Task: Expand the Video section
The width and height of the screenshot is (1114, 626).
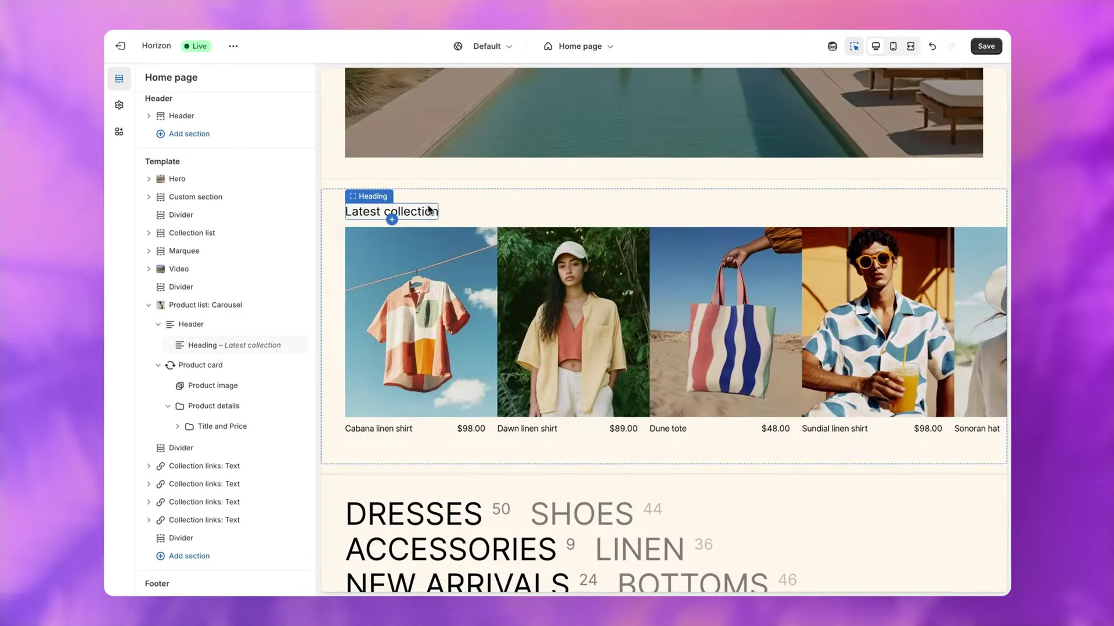Action: (x=149, y=269)
